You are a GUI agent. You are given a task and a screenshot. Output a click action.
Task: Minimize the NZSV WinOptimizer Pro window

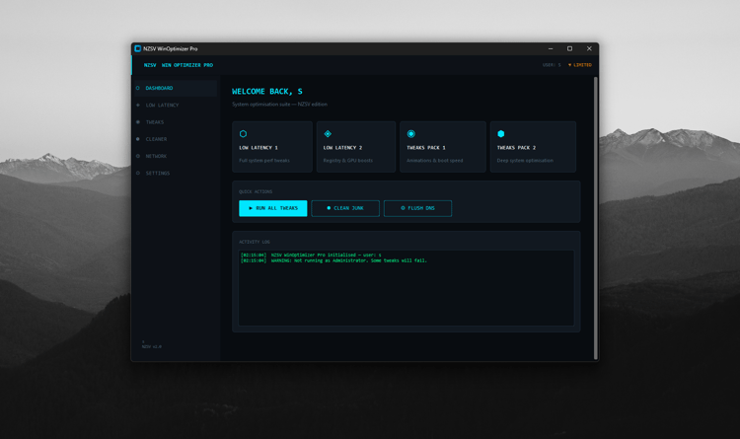pos(551,48)
